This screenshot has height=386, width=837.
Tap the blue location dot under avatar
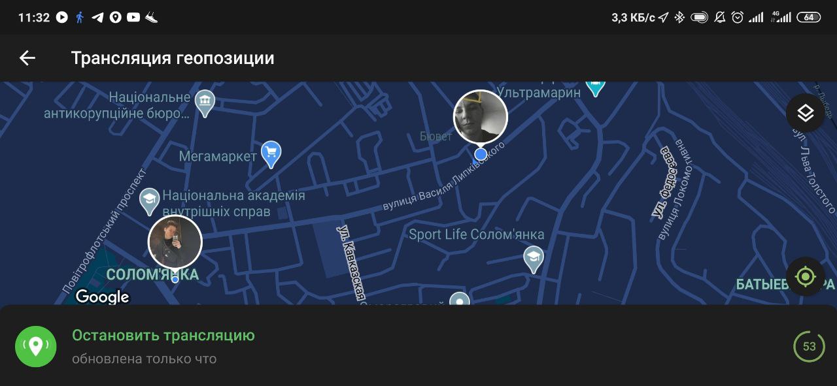point(481,154)
